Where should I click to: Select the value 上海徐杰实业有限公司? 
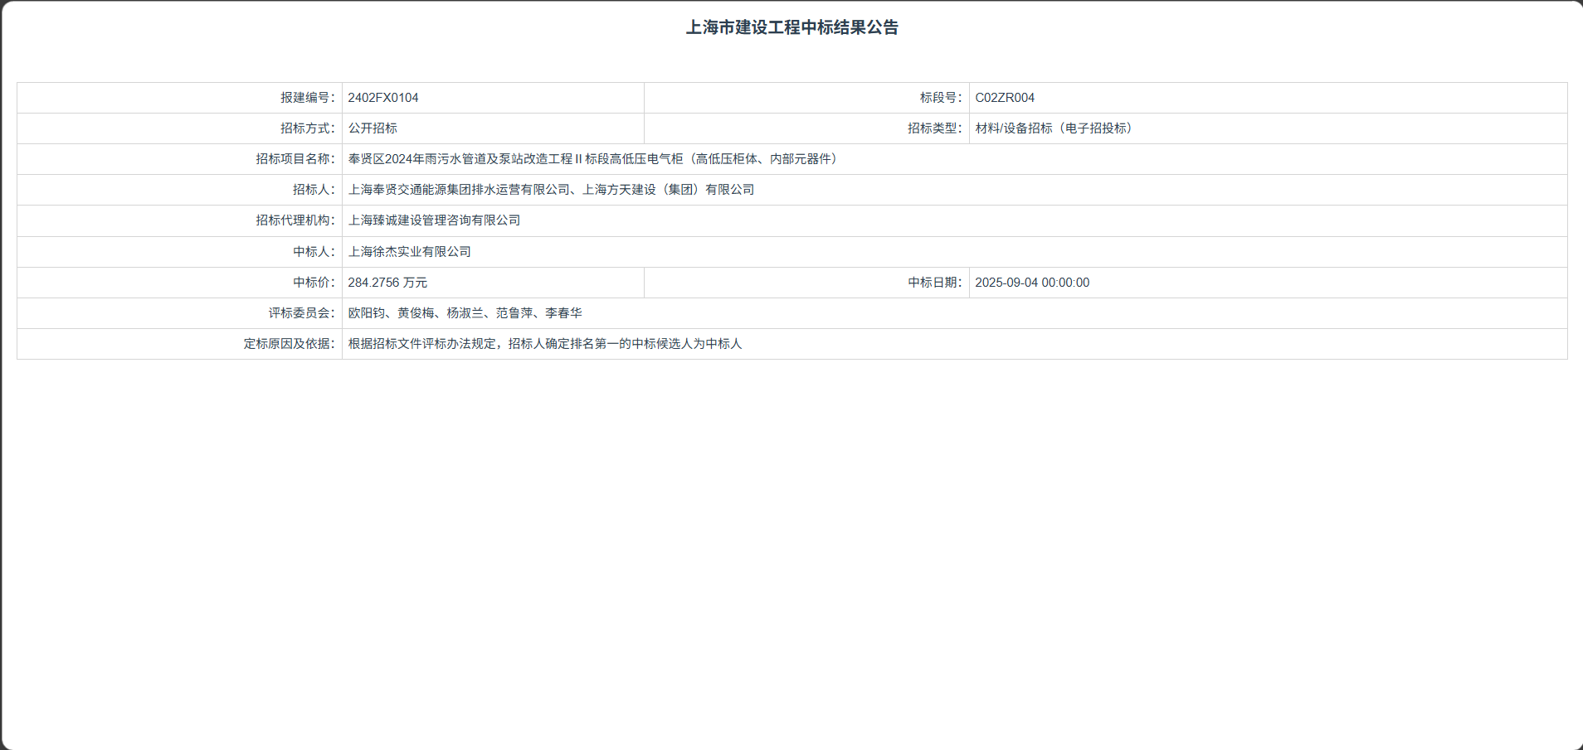(409, 252)
